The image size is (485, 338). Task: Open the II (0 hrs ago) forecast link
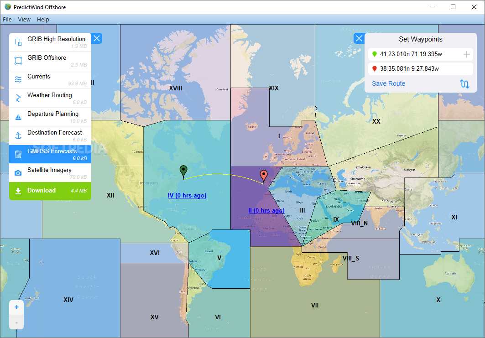pos(266,211)
